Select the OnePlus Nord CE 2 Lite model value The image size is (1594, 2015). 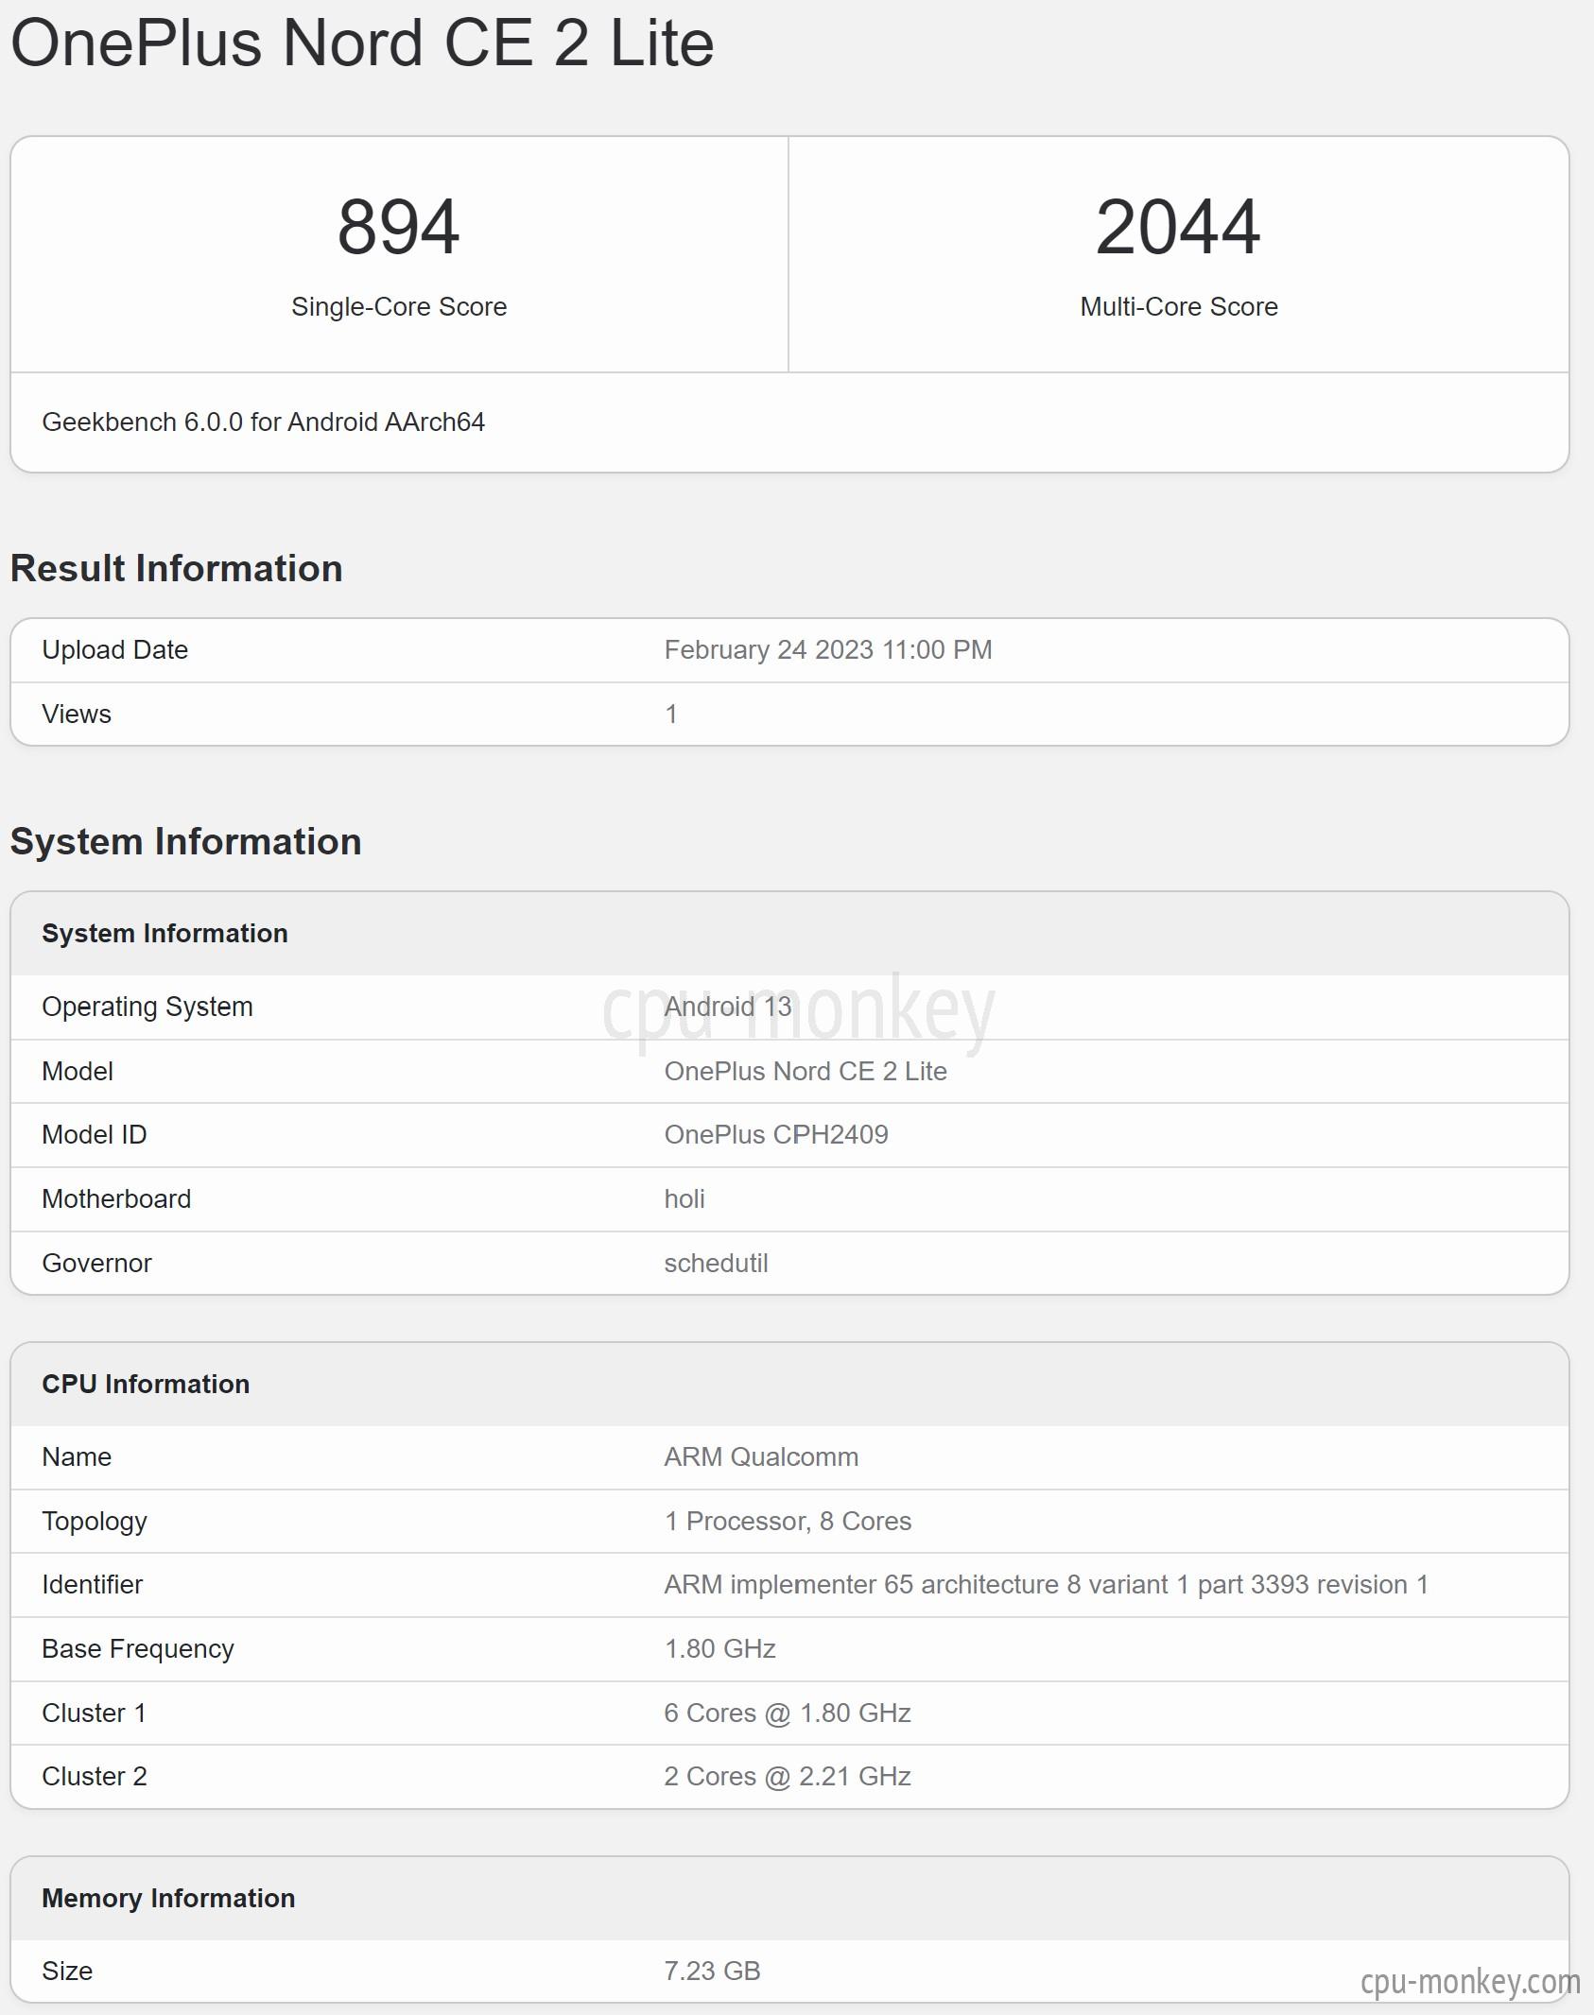[x=806, y=1072]
